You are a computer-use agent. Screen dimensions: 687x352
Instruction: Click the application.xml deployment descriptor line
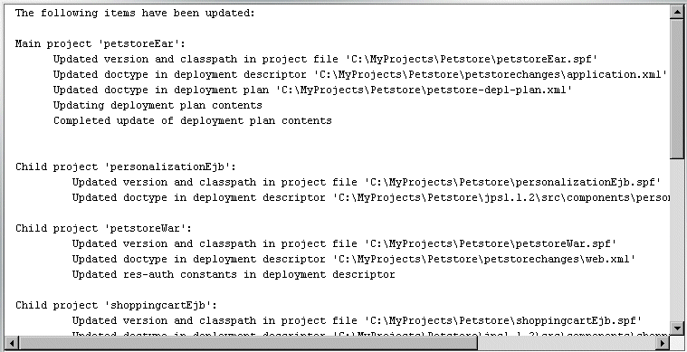pos(359,74)
